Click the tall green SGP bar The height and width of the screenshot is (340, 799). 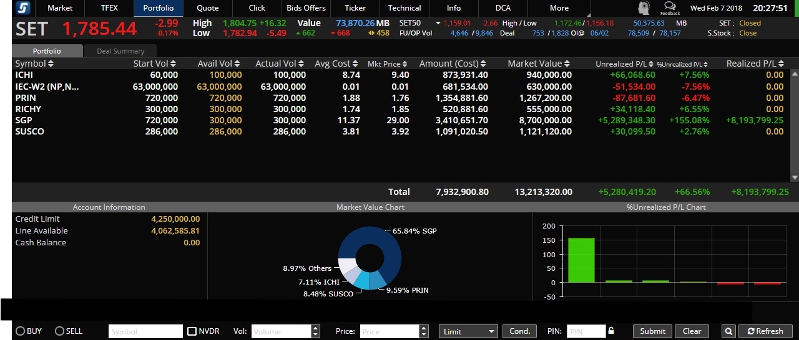581,260
